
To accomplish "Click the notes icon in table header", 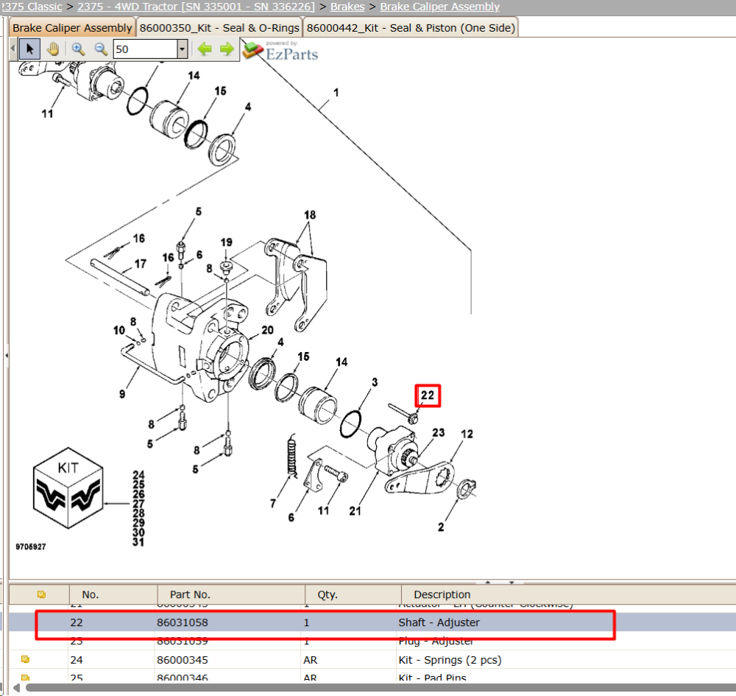I will point(41,594).
